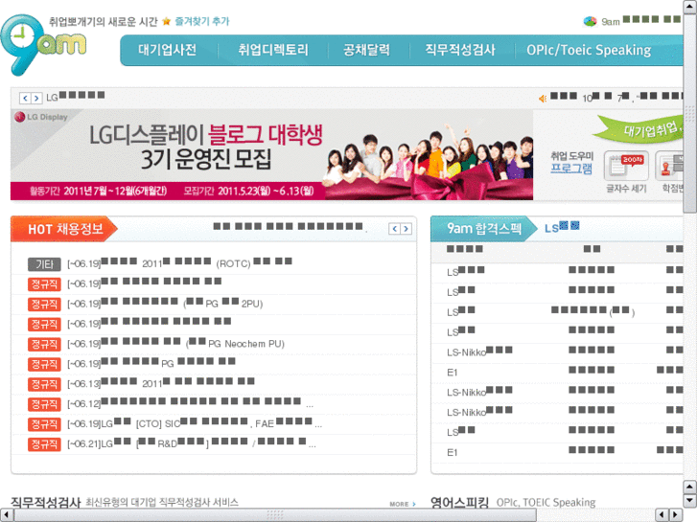Screen dimensions: 697x522
Task: Open first LS-Nikko row in 합격스펙
Action: tap(479, 352)
